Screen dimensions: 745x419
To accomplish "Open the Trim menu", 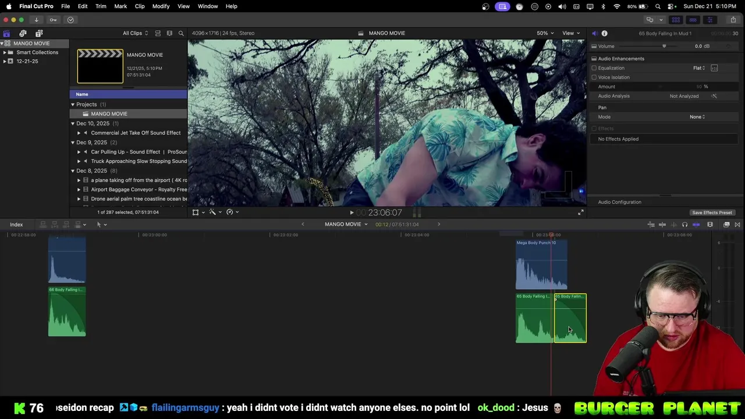I will 101,6.
